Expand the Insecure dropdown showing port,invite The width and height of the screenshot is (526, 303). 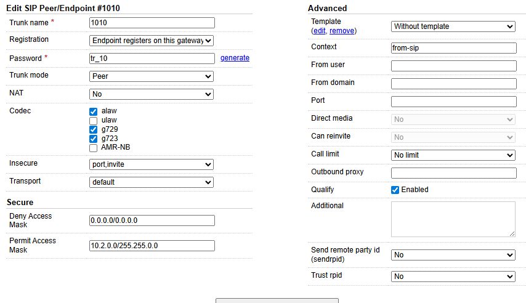(x=152, y=164)
